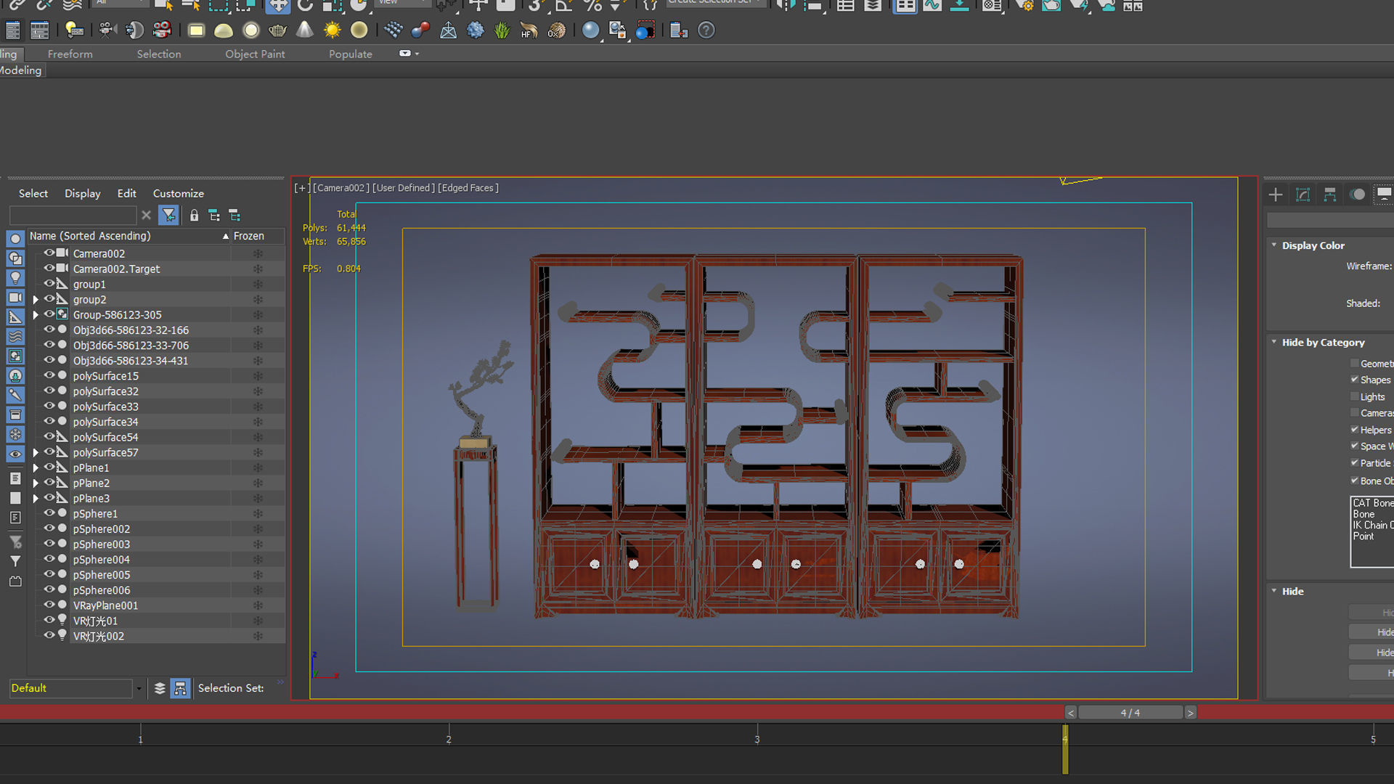Viewport: 1394px width, 784px height.
Task: Switch to the Object Paint ribbon tab
Action: (255, 54)
